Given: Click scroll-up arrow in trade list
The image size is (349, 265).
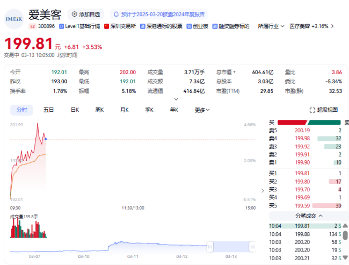Looking at the screenshot, I should (x=345, y=226).
